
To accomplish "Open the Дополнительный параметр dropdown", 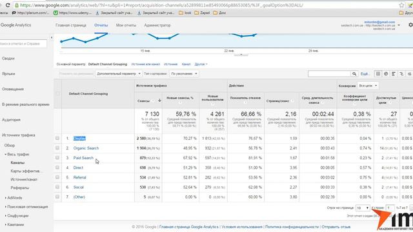I will coord(119,73).
